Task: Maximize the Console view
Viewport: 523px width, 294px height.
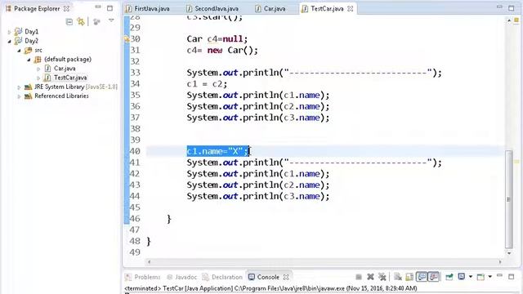Action: (512, 277)
